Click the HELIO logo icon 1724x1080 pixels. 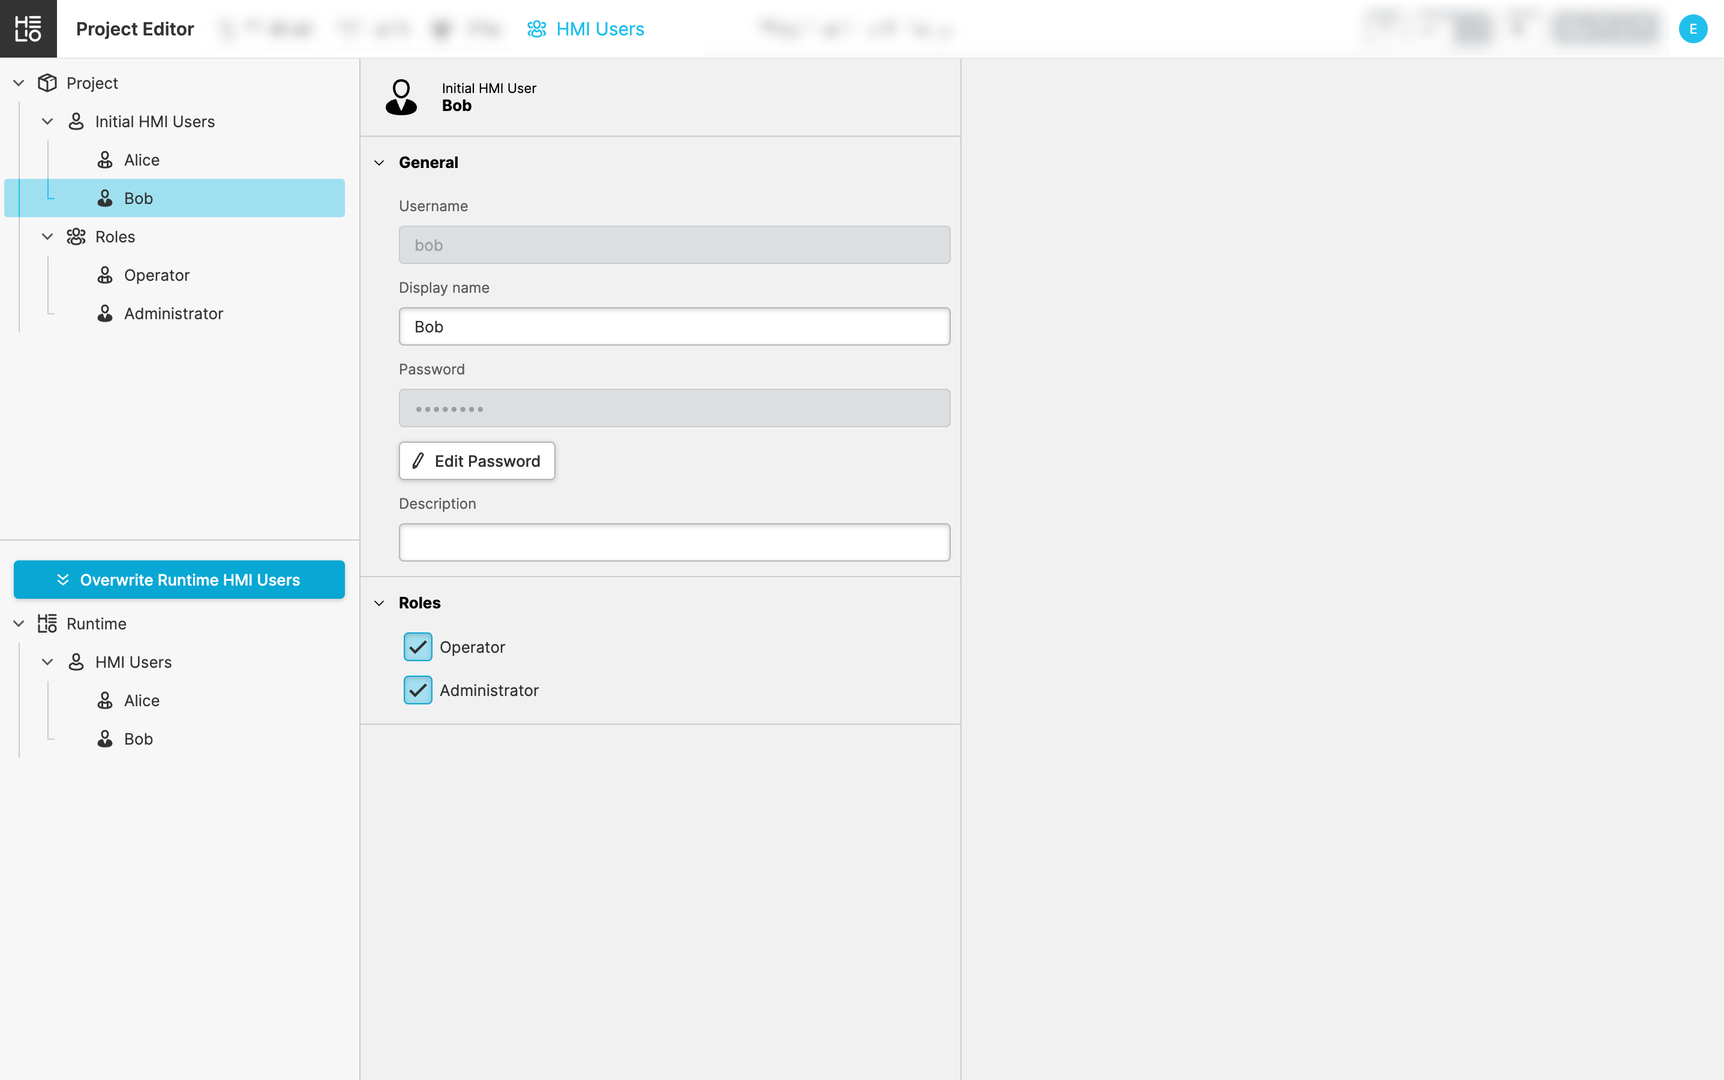tap(28, 29)
